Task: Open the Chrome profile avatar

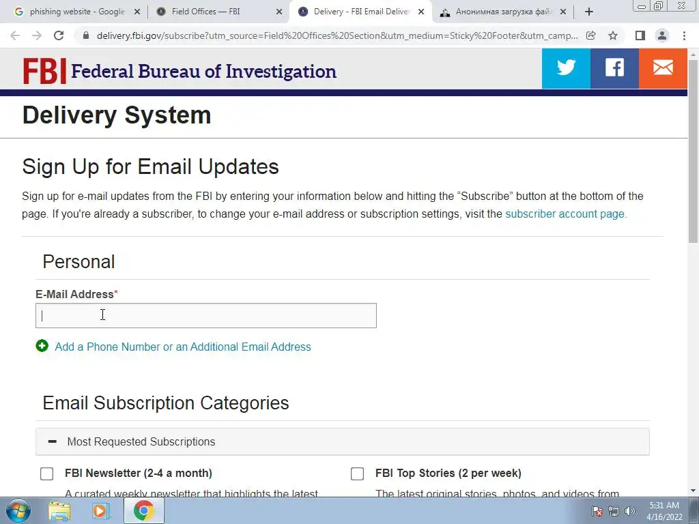Action: tap(662, 35)
